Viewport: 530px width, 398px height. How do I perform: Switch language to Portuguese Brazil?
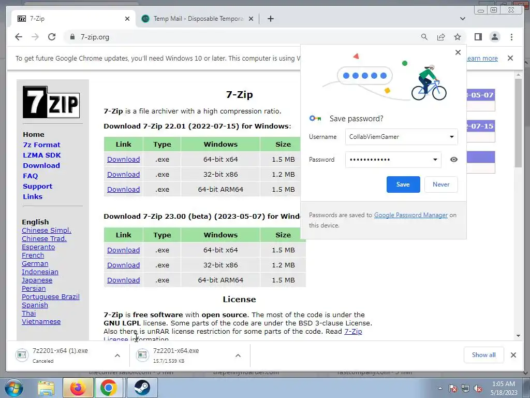pos(51,297)
